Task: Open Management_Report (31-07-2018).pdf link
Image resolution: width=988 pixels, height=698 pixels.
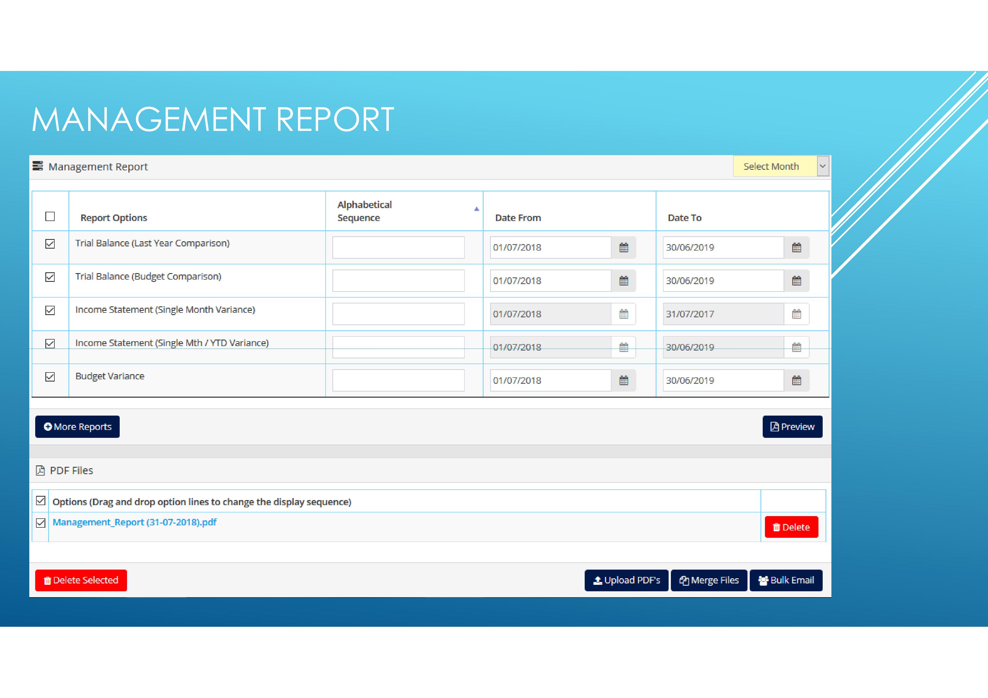Action: point(134,522)
